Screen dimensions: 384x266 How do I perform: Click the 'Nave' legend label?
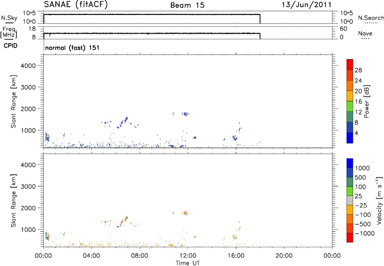pos(365,33)
